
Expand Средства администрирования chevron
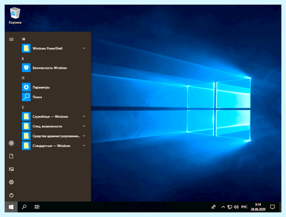(84, 136)
